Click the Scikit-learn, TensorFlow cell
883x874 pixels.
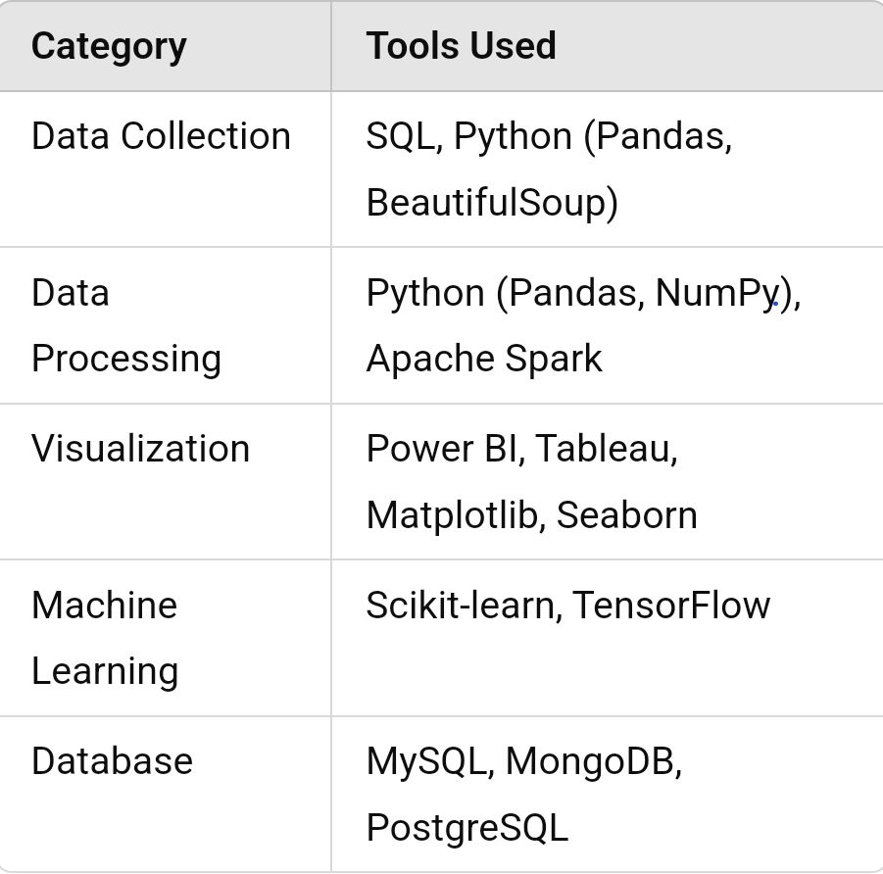pos(567,606)
